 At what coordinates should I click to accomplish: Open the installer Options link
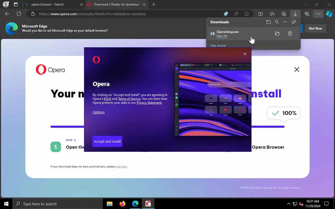[99, 112]
